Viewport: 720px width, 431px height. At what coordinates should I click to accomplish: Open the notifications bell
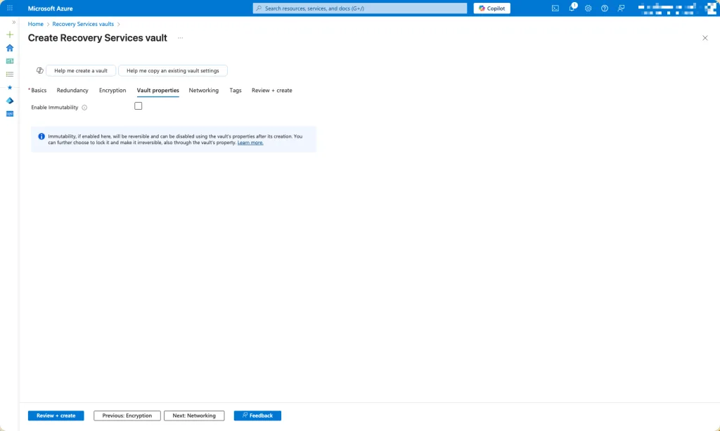pyautogui.click(x=572, y=8)
